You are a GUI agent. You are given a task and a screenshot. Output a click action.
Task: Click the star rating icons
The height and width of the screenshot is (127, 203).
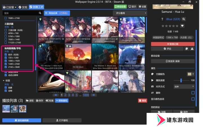[170, 26]
